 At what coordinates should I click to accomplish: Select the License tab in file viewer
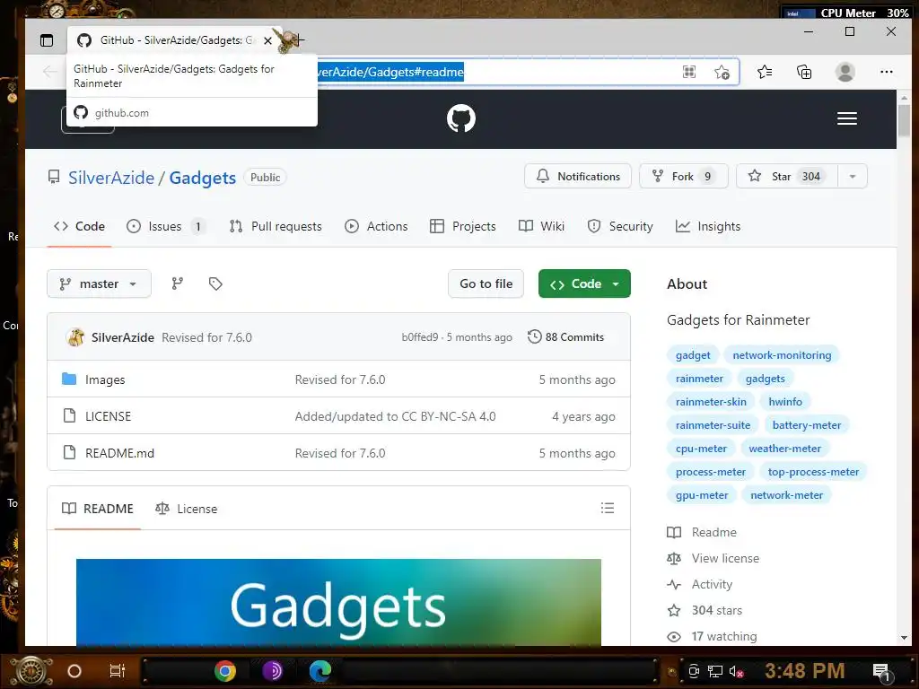(x=187, y=509)
